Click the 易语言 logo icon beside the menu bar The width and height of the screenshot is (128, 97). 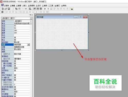tap(2, 5)
